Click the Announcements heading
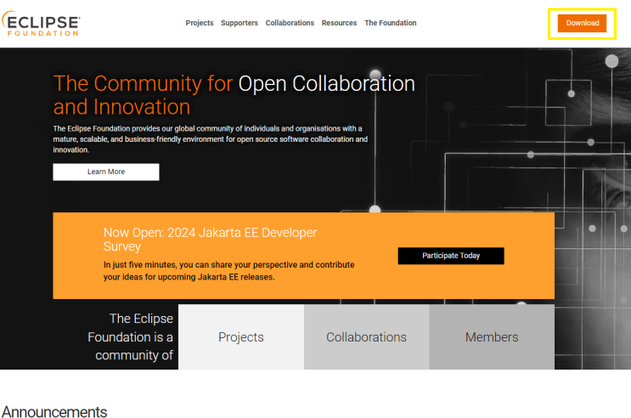This screenshot has height=418, width=631. tap(54, 411)
